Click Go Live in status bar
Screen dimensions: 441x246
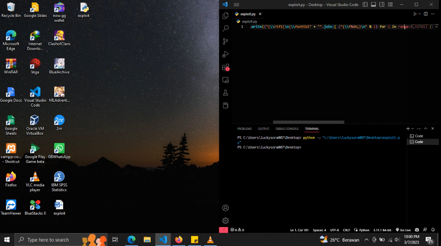403,230
